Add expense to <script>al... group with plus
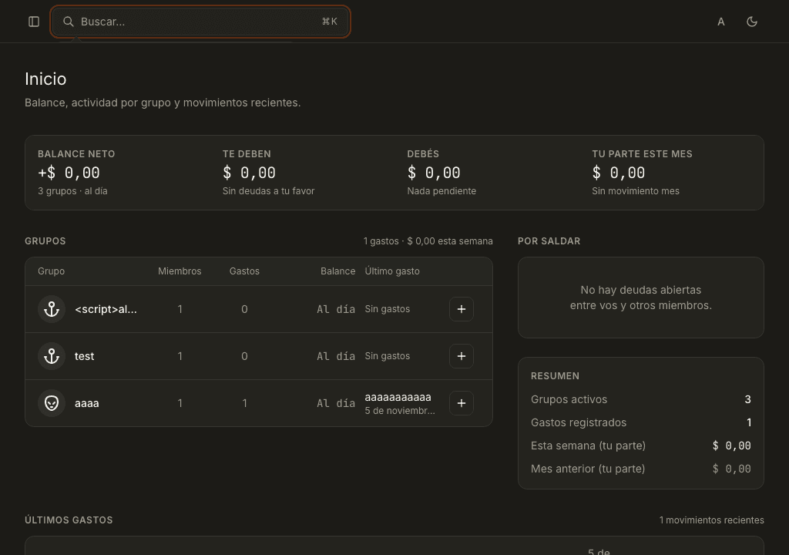The width and height of the screenshot is (789, 555). click(x=462, y=309)
